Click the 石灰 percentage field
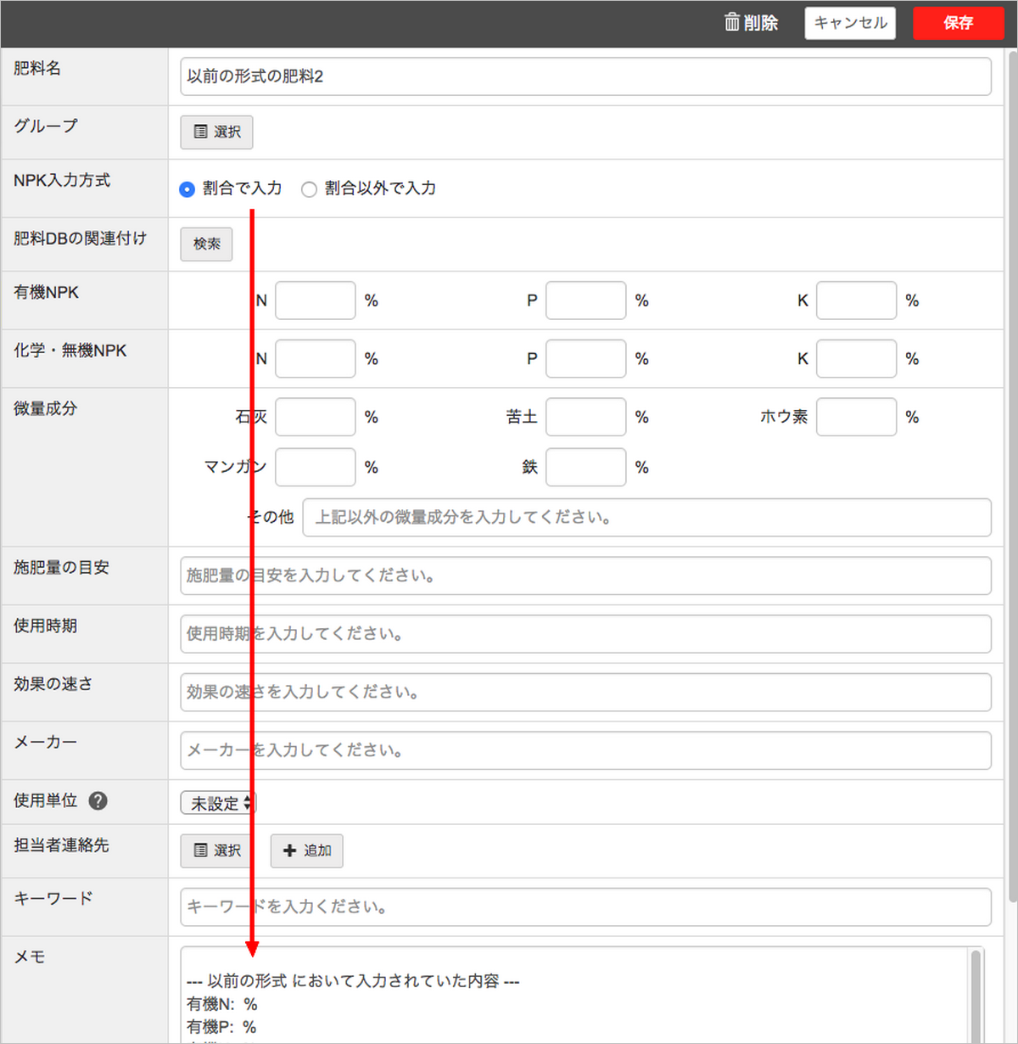The width and height of the screenshot is (1018, 1044). (316, 417)
